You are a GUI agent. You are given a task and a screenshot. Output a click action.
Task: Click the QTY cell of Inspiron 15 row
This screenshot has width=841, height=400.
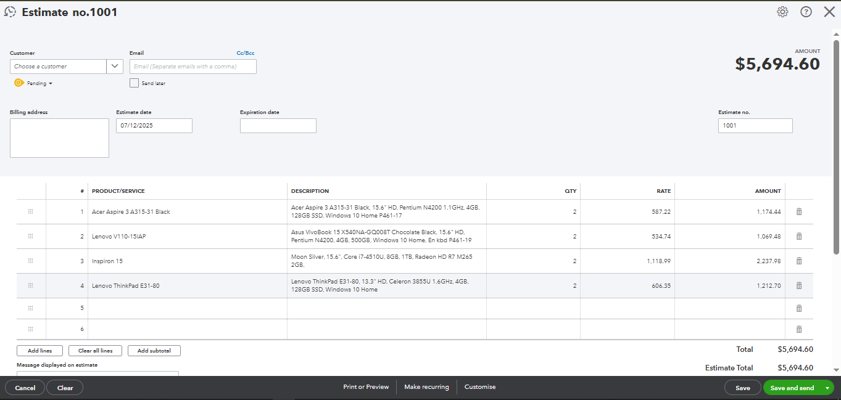[x=534, y=261]
